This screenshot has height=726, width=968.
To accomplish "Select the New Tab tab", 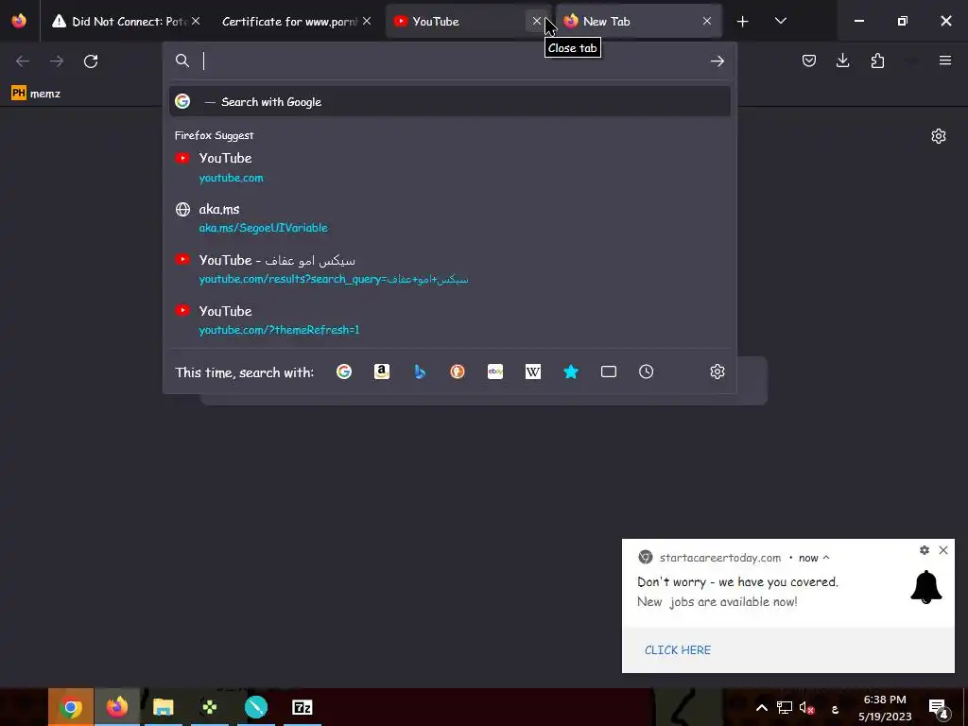I will pyautogui.click(x=639, y=21).
